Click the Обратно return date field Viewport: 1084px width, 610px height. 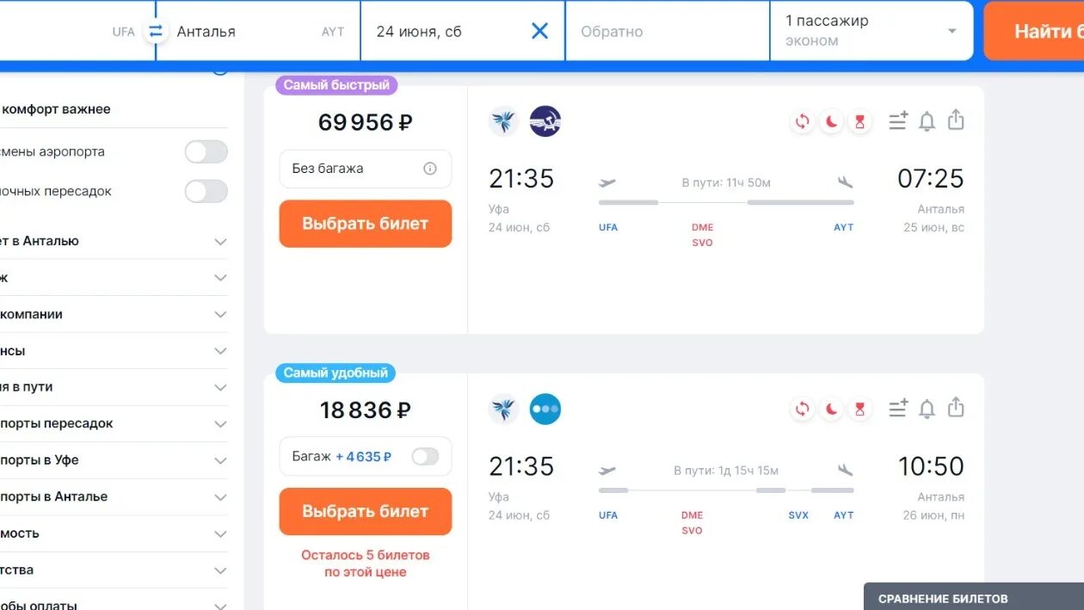pyautogui.click(x=667, y=31)
